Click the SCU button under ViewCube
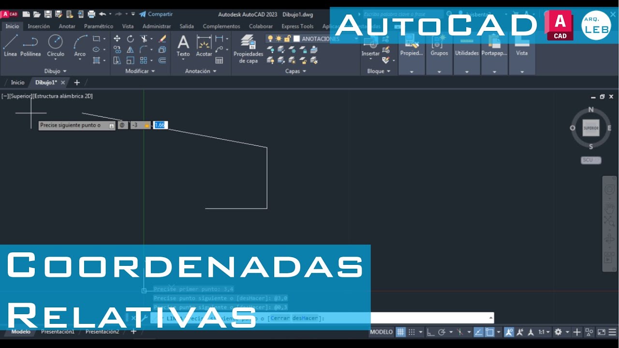The height and width of the screenshot is (348, 619). coord(591,160)
